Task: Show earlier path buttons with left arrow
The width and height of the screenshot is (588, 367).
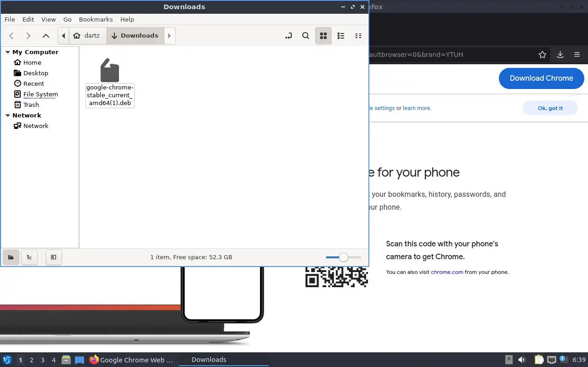Action: [x=63, y=36]
